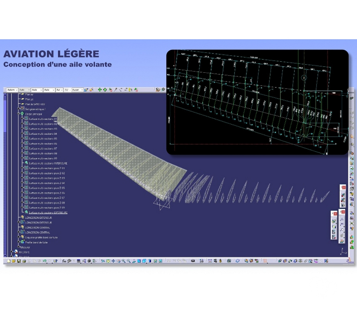Activate the Rotate view tool
This screenshot has height=314, width=357.
point(119,260)
